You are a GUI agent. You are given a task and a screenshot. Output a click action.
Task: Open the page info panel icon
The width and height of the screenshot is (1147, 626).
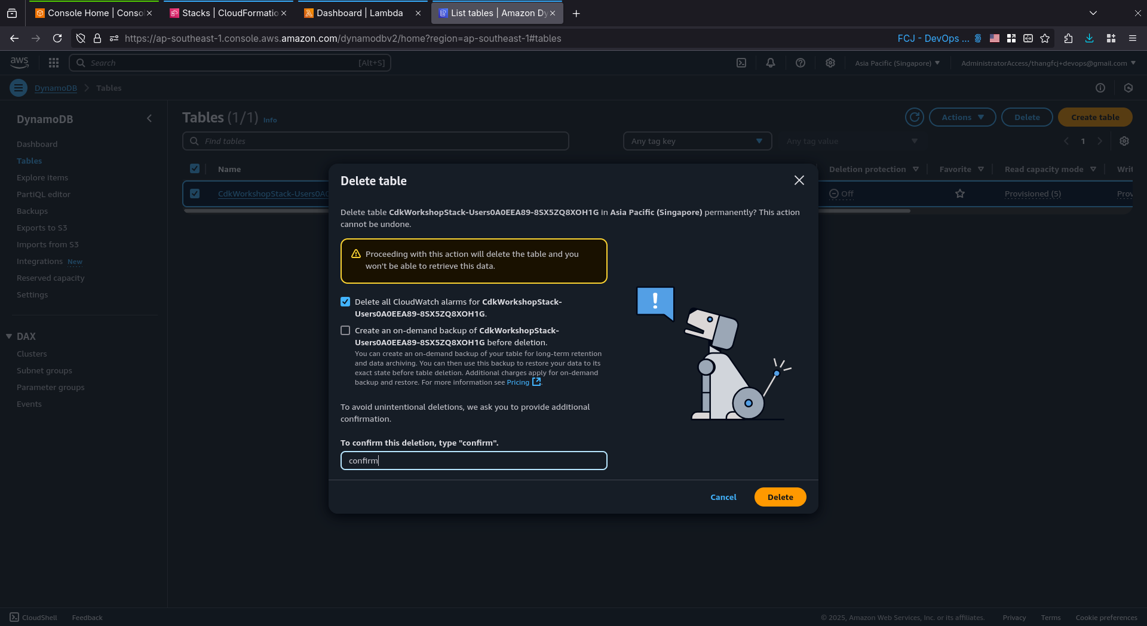coord(1100,88)
